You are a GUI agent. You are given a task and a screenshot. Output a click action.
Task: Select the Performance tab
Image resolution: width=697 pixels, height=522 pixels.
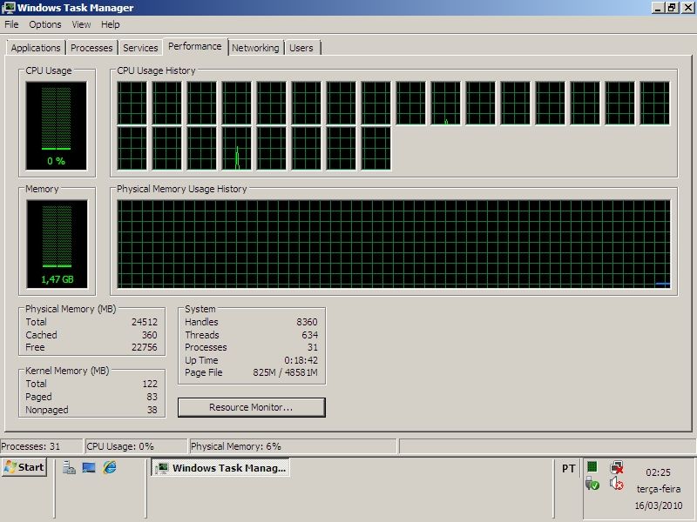point(194,46)
